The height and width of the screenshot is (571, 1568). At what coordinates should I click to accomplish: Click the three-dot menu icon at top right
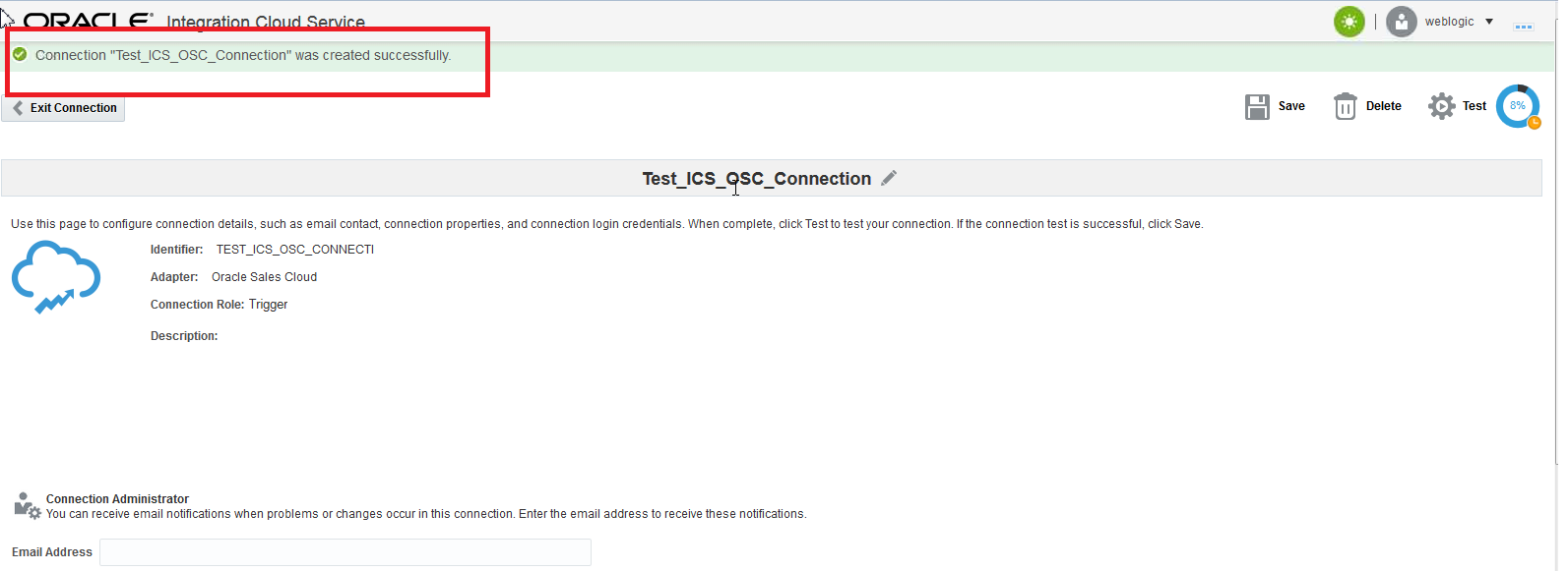point(1524,27)
